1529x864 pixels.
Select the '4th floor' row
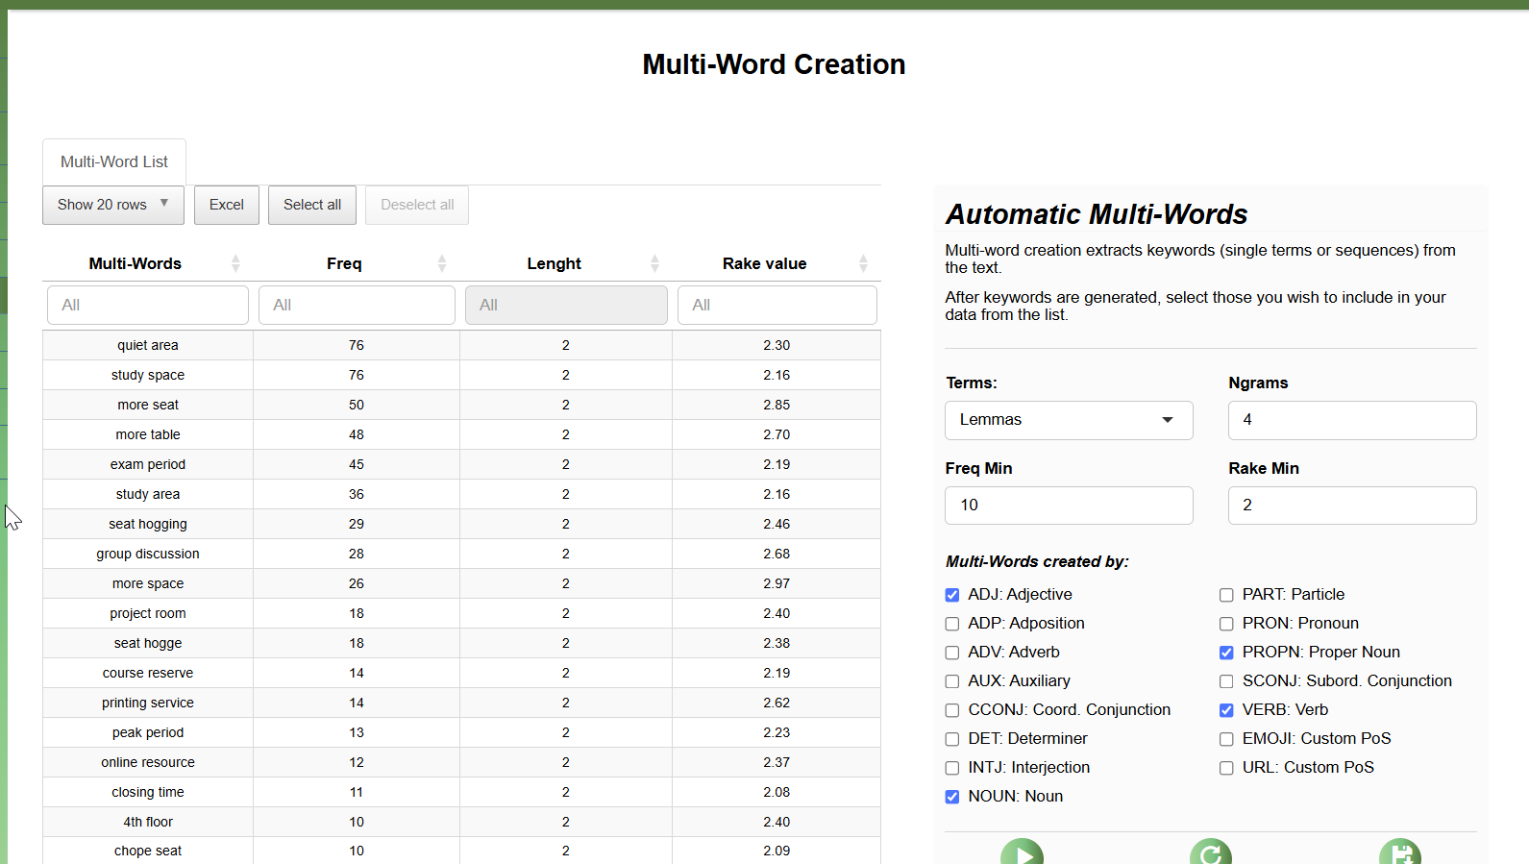tap(461, 822)
